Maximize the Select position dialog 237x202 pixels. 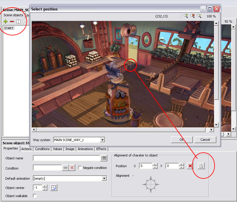(x=210, y=9)
